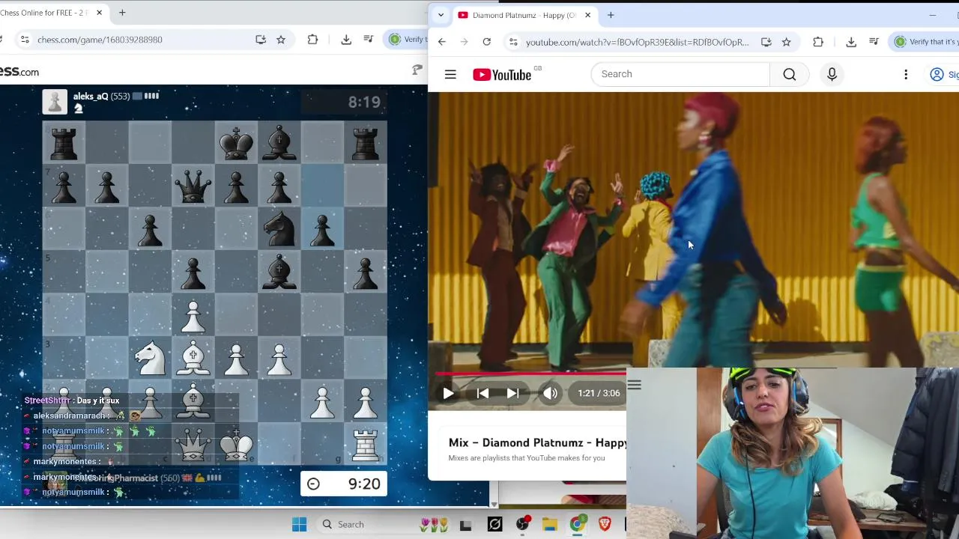This screenshot has width=959, height=539.
Task: Reload the YouTube page
Action: [487, 42]
